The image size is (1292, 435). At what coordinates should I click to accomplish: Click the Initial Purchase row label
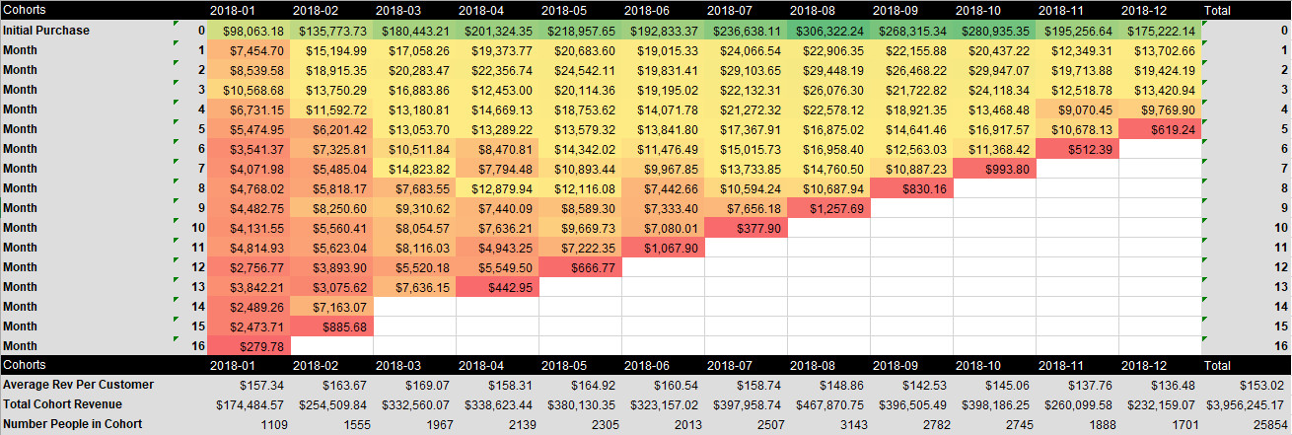coord(46,31)
